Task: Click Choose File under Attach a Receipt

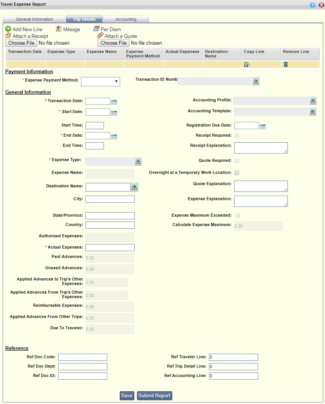Action: 21,43
